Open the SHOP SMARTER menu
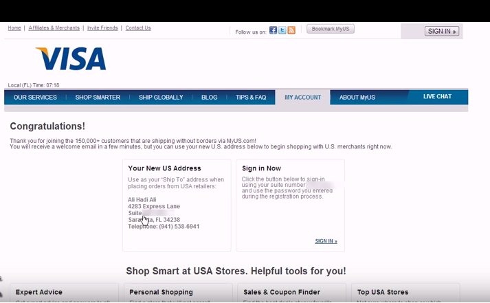This screenshot has width=490, height=303. pyautogui.click(x=98, y=98)
